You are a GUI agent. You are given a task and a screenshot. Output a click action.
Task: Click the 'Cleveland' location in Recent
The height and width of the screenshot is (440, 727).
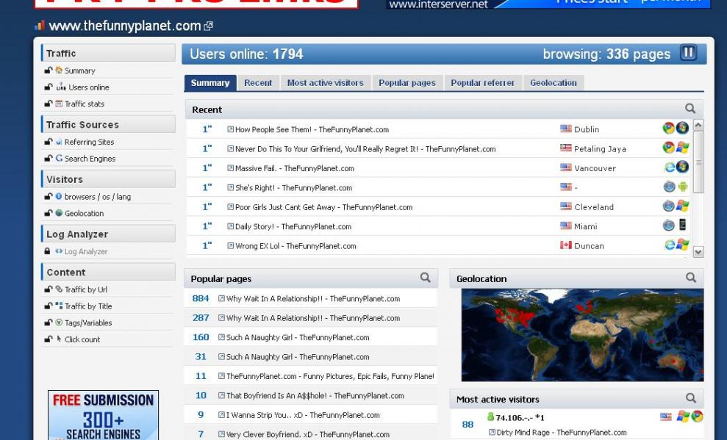tap(594, 207)
